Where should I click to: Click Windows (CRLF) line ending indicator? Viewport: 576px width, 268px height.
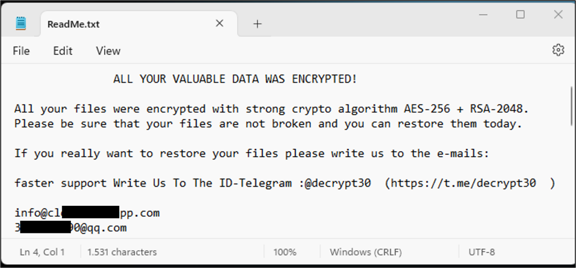point(365,252)
